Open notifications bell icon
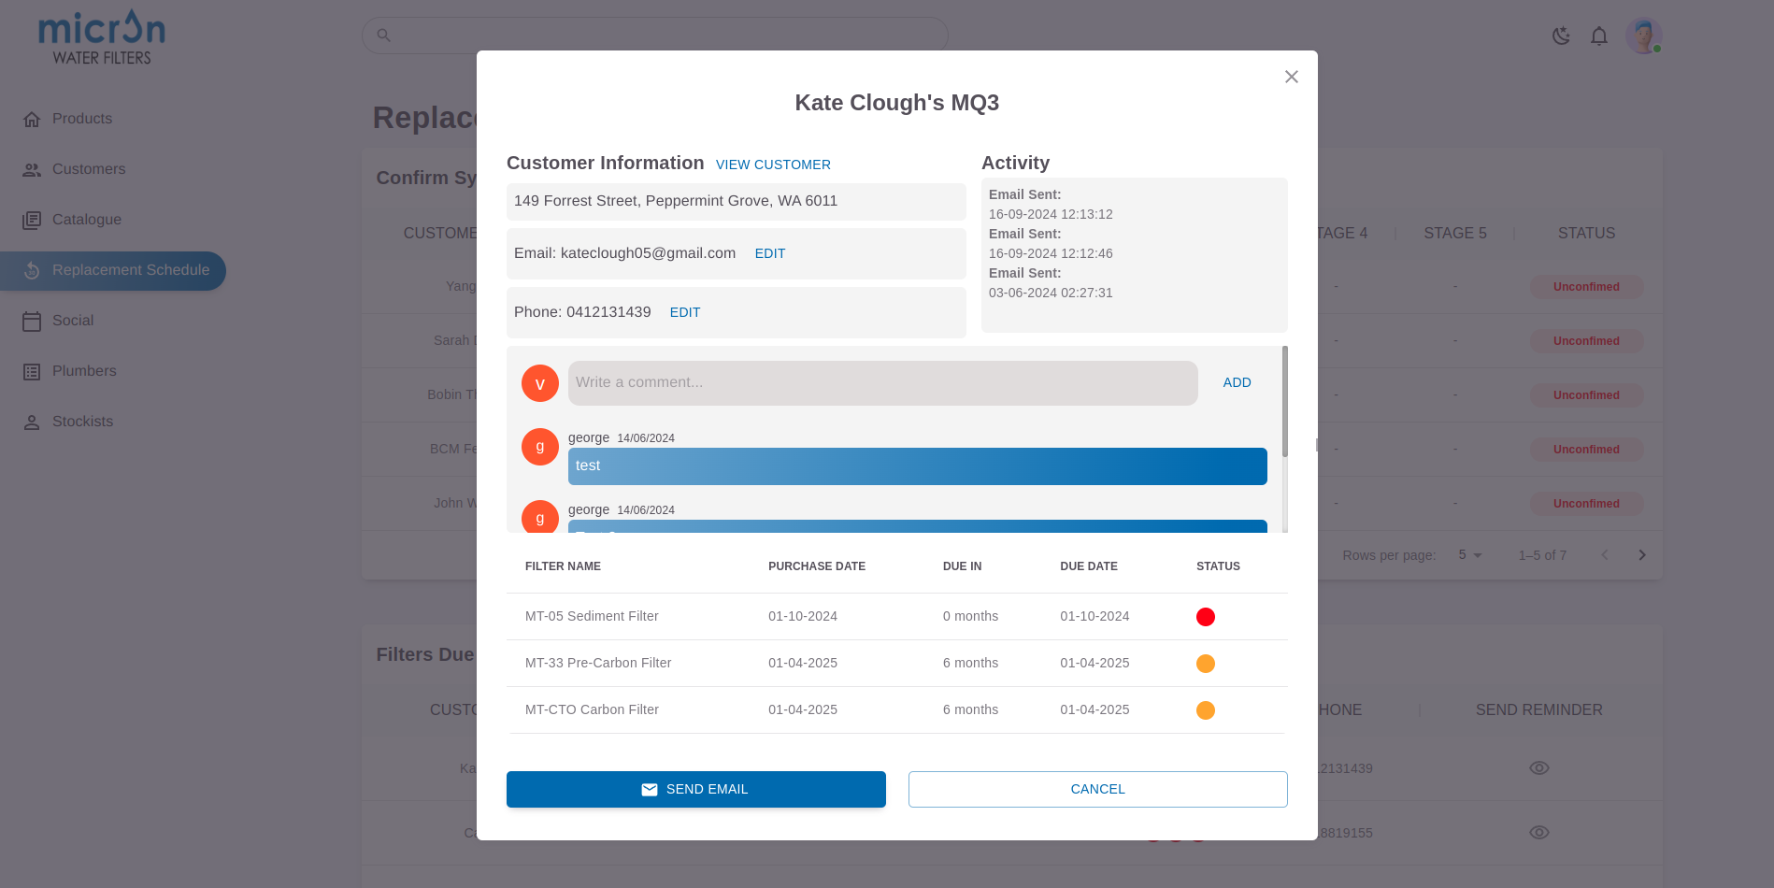 click(1598, 36)
